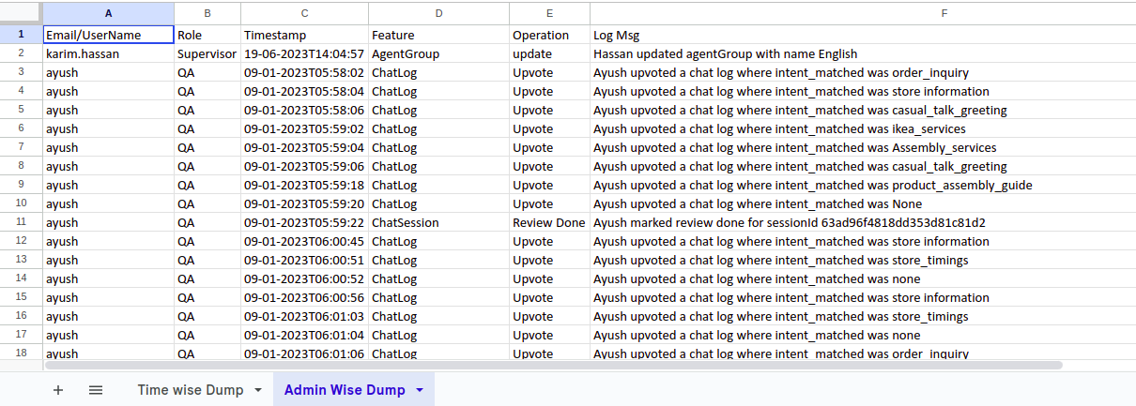Open the Time wise Dump tab dropdown arrow

click(258, 390)
